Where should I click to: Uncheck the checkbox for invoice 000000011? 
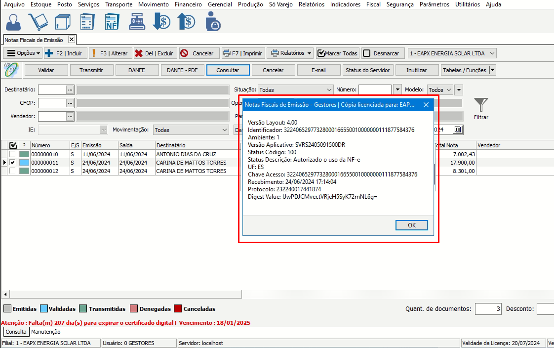(x=13, y=163)
